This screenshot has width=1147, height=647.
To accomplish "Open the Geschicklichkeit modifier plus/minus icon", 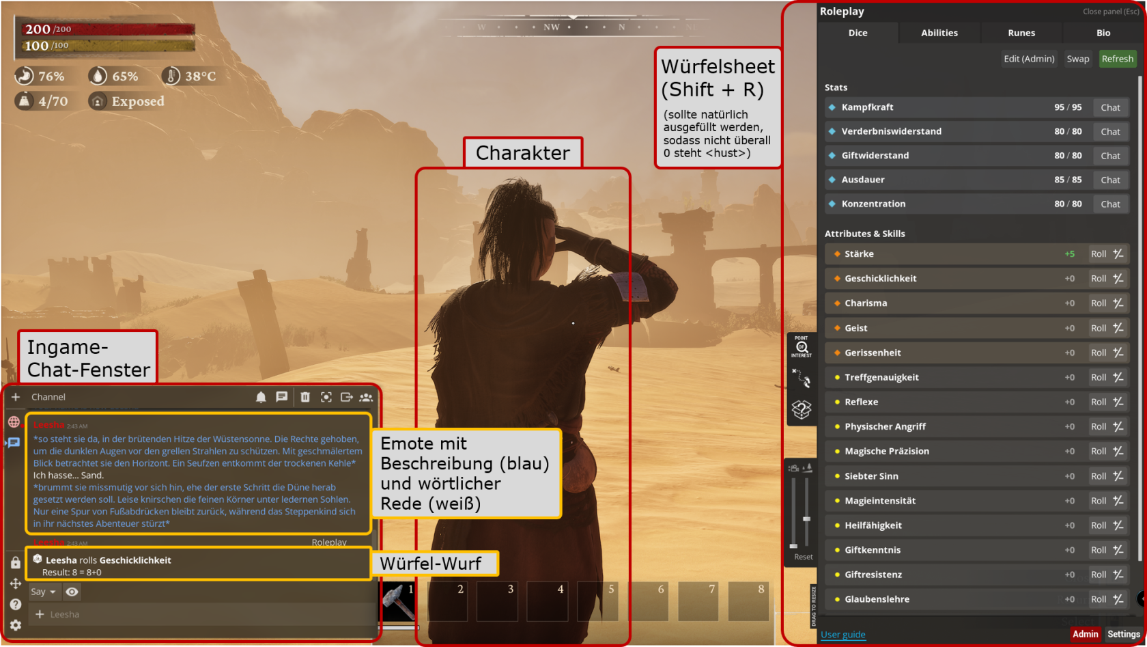I will pyautogui.click(x=1118, y=278).
